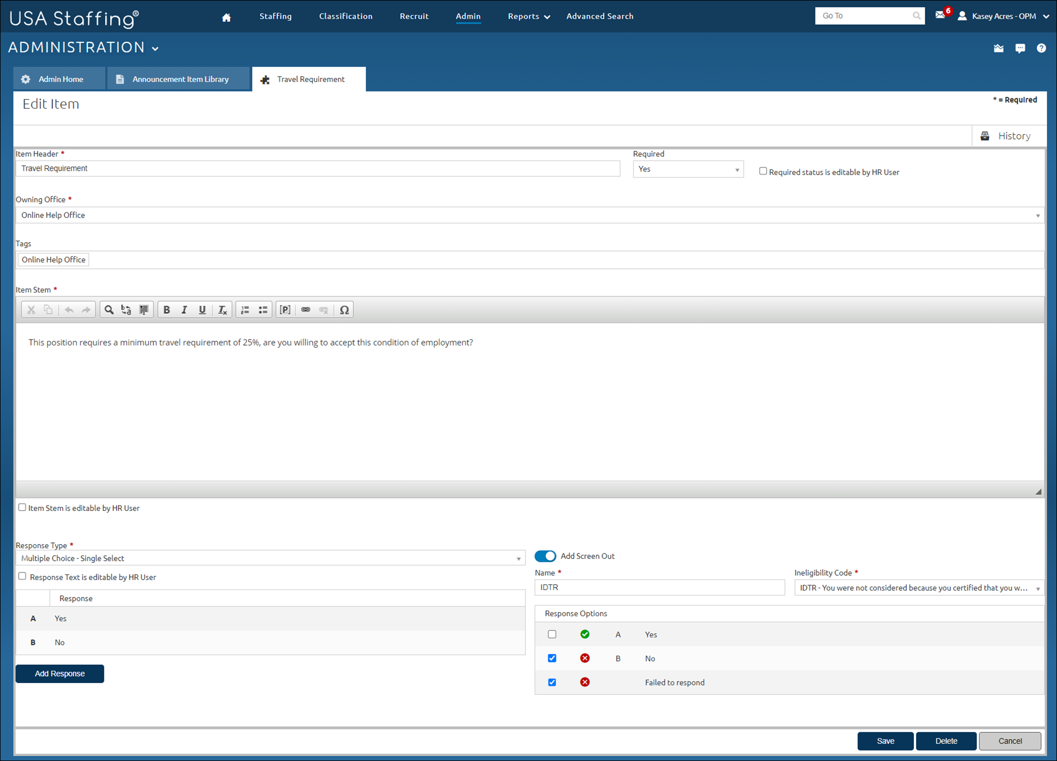Screen dimensions: 1057x761
Task: Click the Undo arrow in editor toolbar
Action: coord(69,310)
